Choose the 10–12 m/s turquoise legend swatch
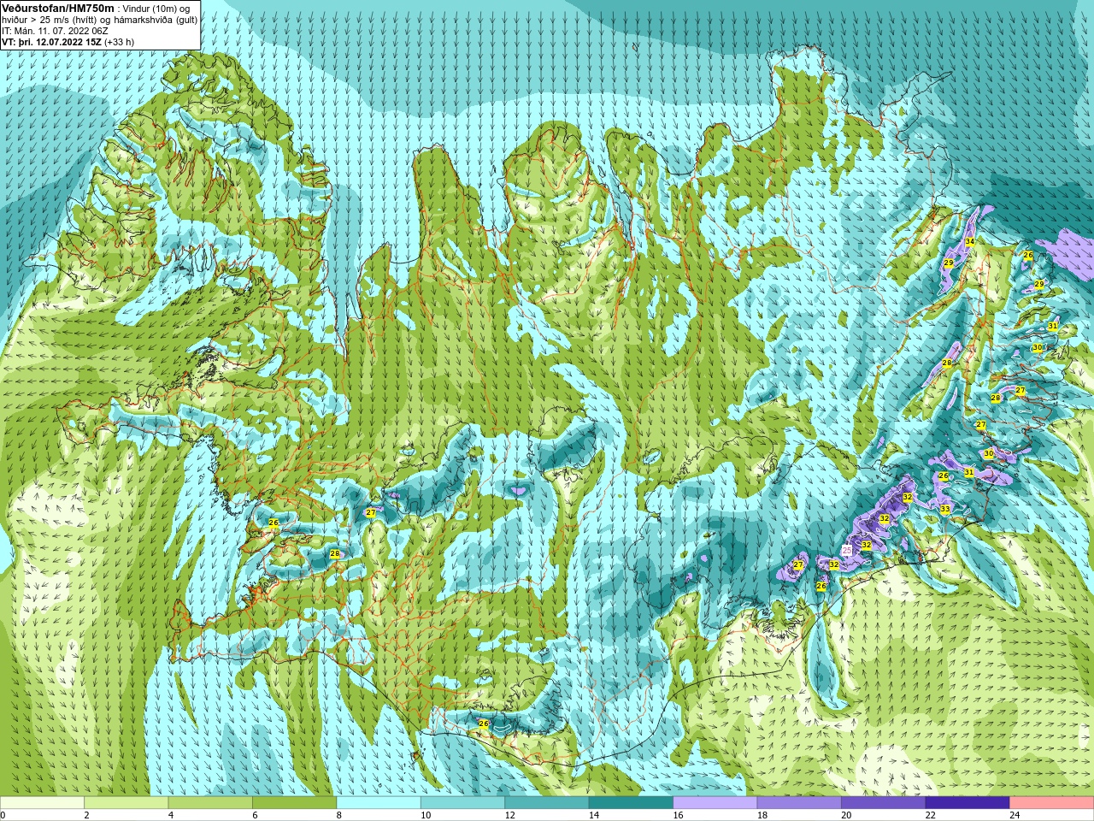1094x821 pixels. tap(462, 803)
